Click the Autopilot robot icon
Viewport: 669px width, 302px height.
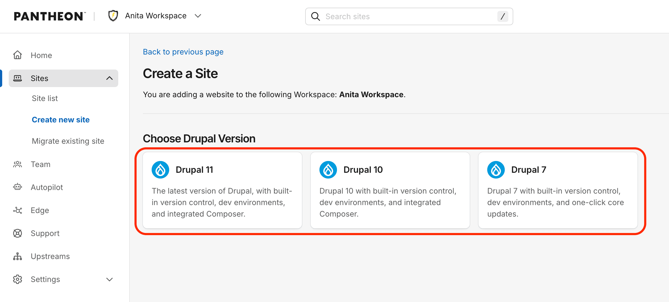click(x=18, y=187)
